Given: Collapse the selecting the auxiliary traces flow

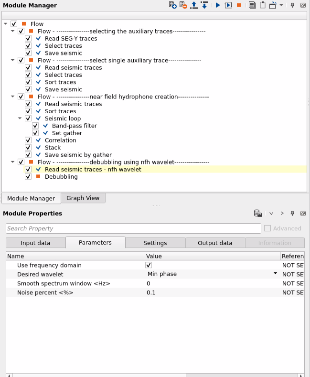Looking at the screenshot, I should point(13,31).
